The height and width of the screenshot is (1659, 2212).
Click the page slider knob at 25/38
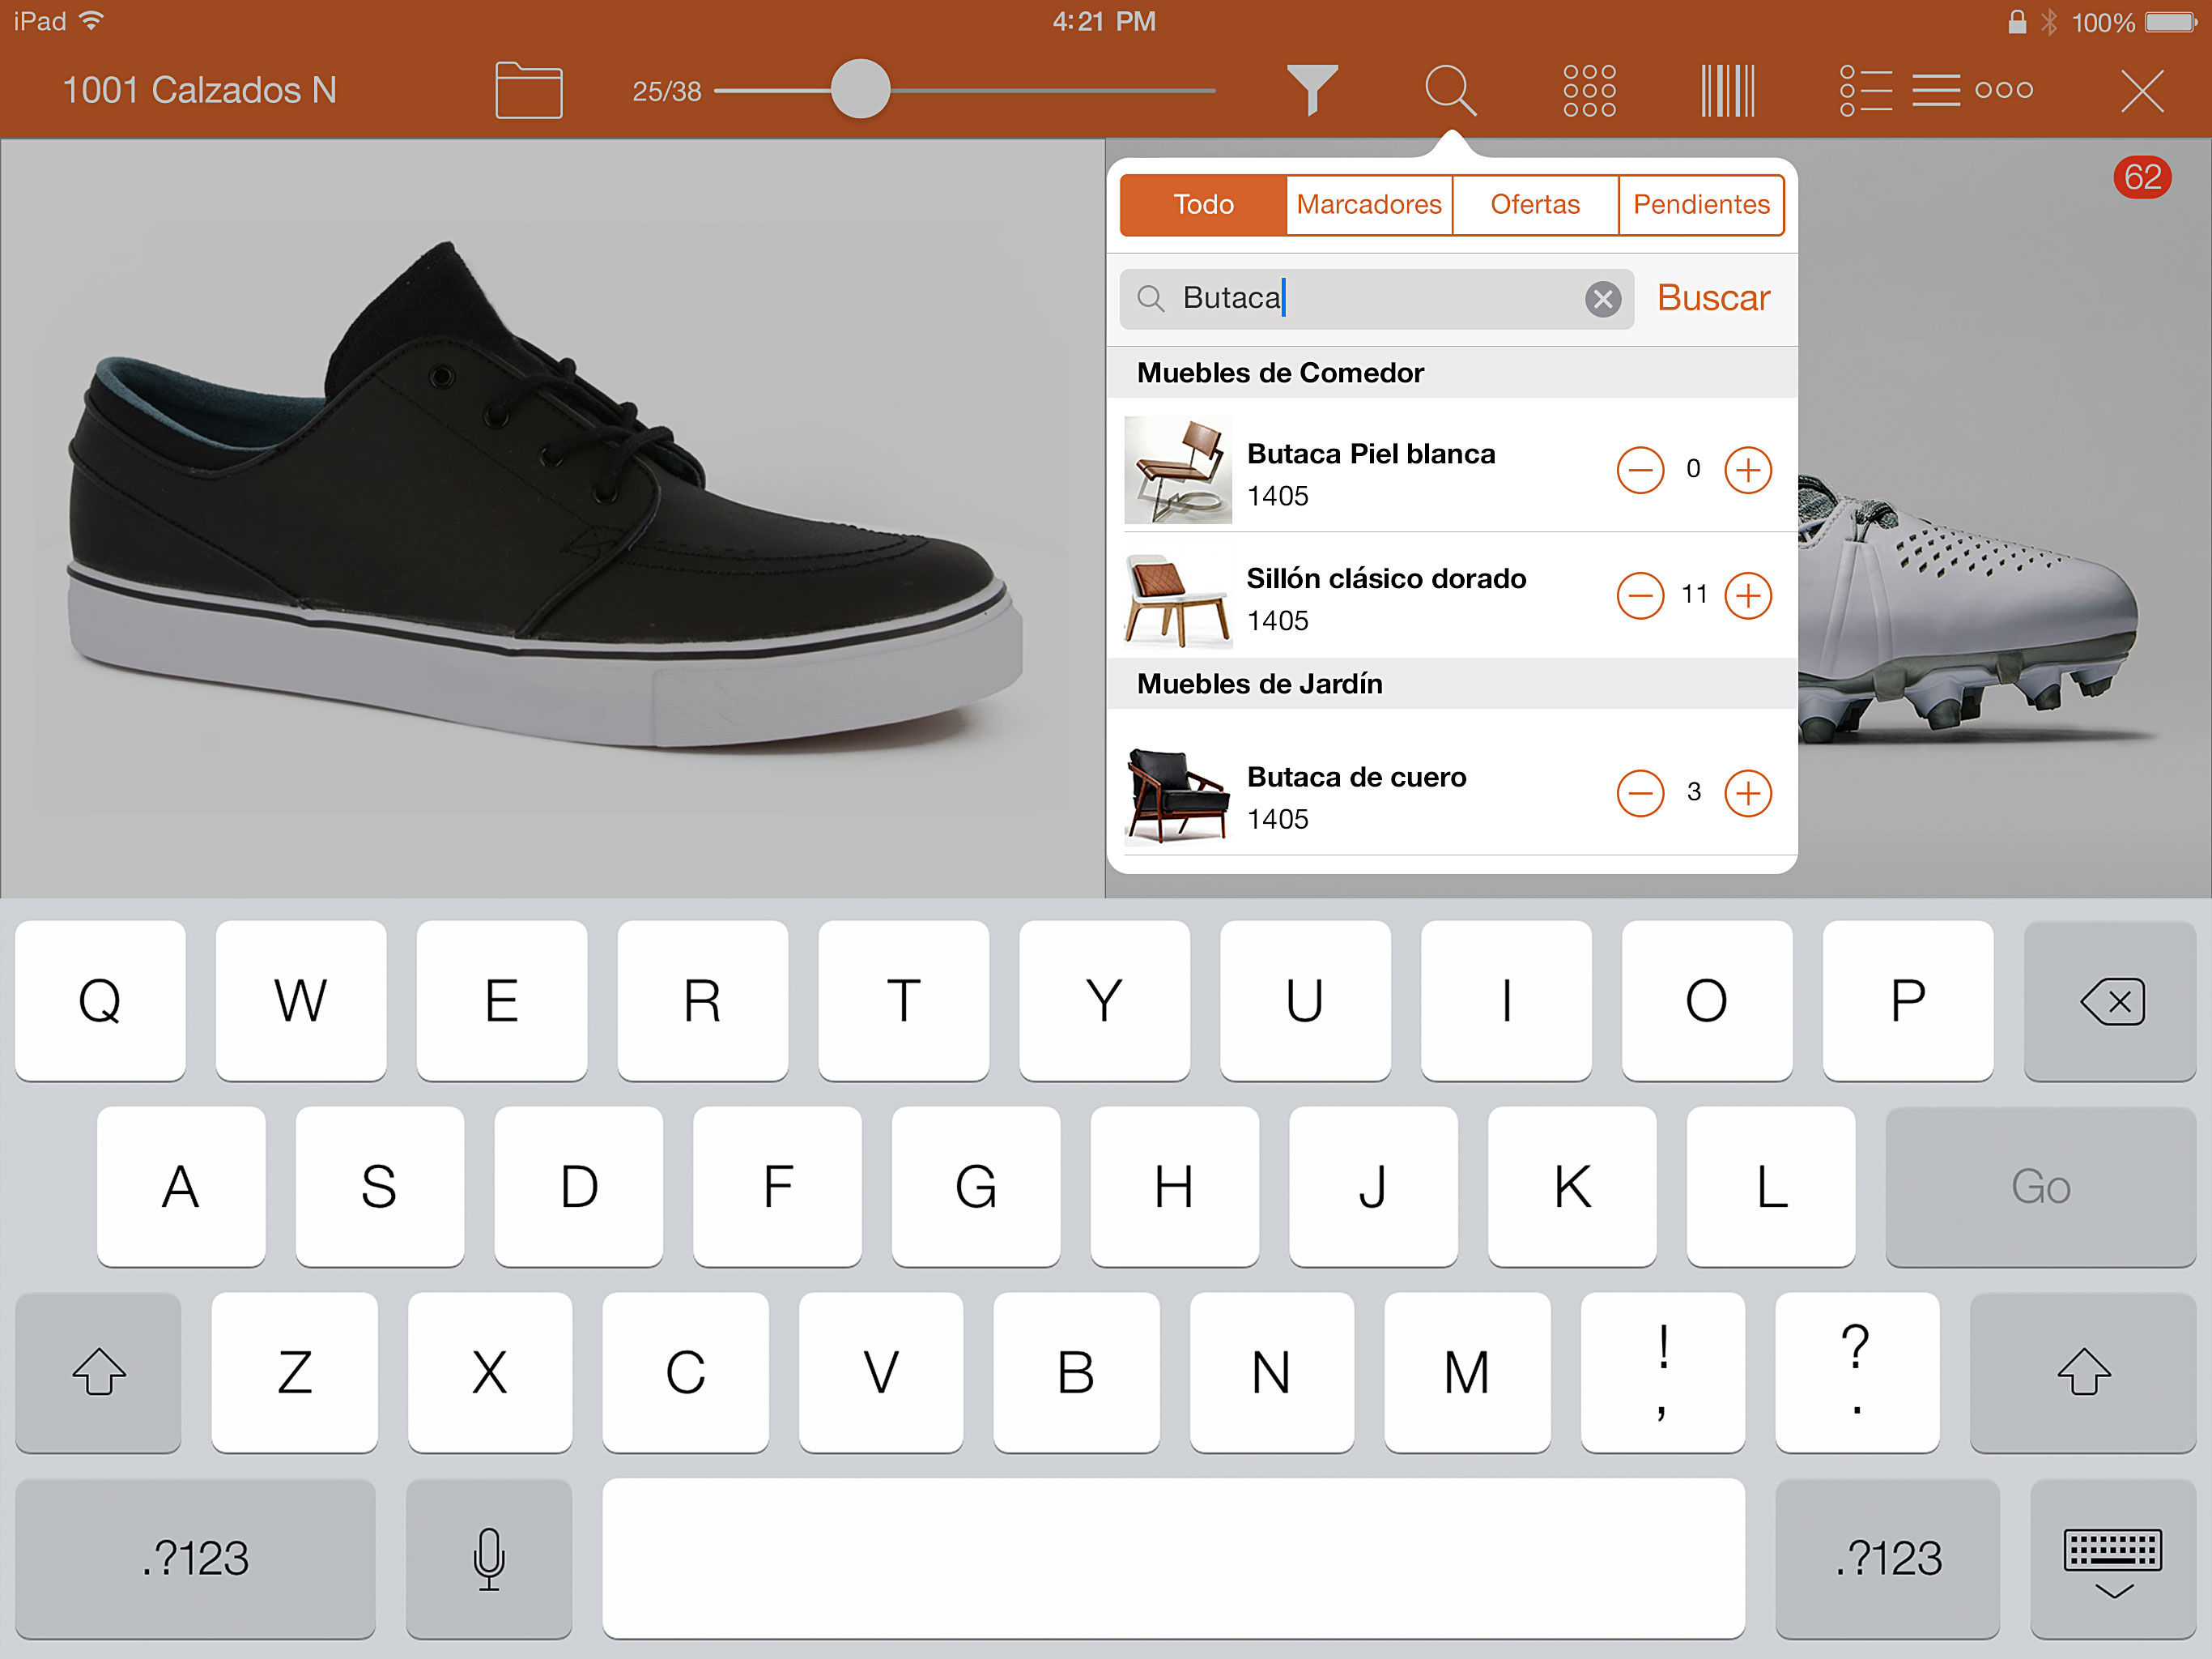860,90
